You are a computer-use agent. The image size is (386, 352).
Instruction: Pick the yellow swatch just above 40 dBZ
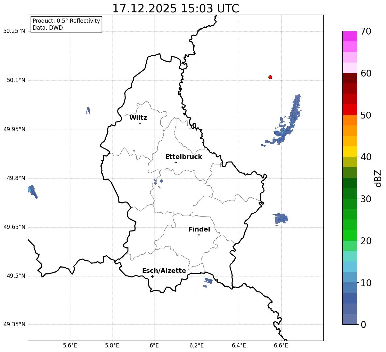(x=349, y=151)
